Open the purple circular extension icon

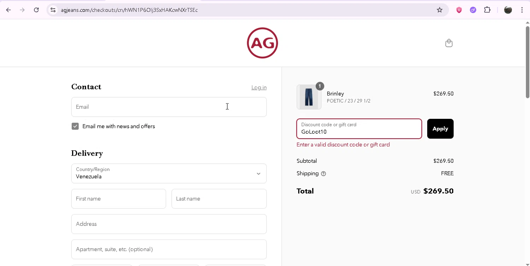pyautogui.click(x=473, y=10)
